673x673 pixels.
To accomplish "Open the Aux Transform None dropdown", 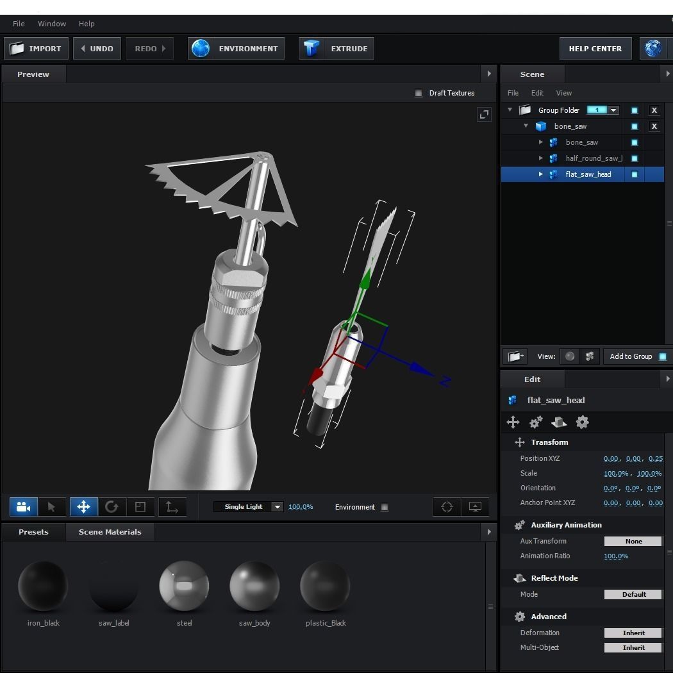I will pyautogui.click(x=633, y=541).
